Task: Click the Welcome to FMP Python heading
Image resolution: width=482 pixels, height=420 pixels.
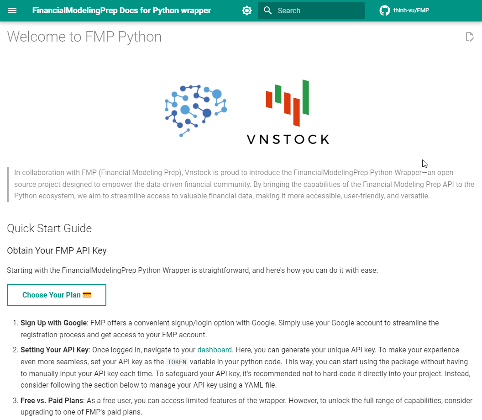Action: pyautogui.click(x=84, y=37)
